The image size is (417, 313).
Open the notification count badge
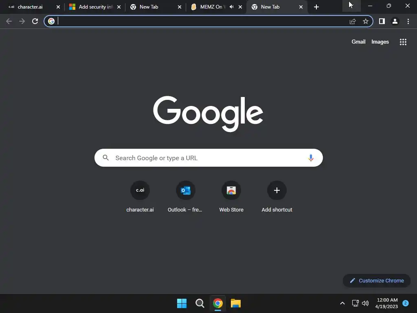click(x=406, y=303)
